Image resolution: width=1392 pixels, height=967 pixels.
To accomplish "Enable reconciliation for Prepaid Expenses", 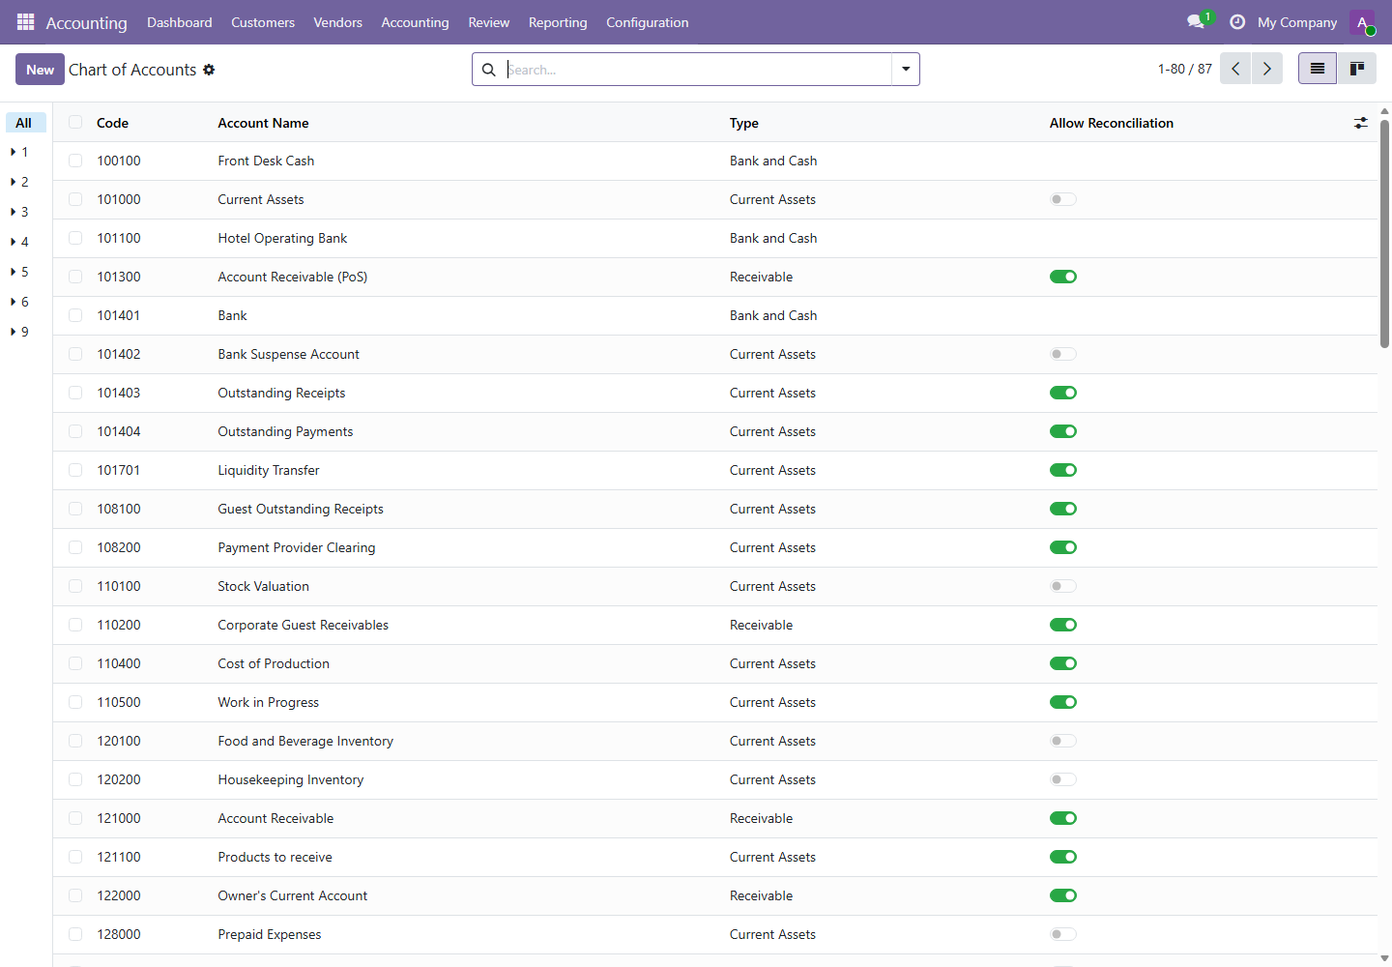I will click(x=1063, y=934).
